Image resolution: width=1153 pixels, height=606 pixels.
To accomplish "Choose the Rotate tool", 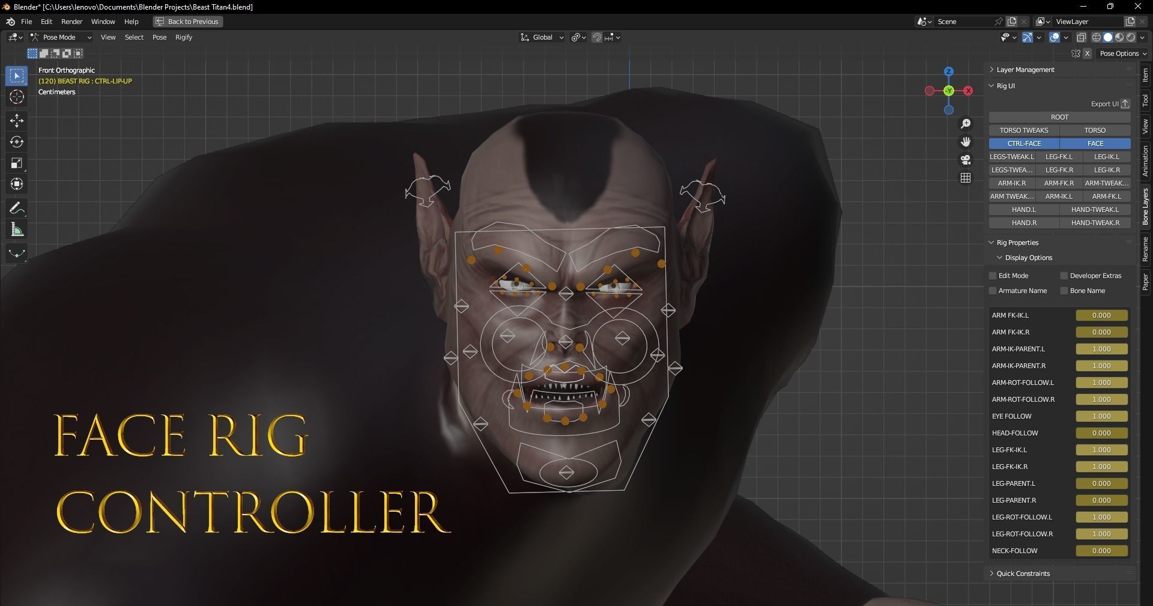I will click(17, 142).
